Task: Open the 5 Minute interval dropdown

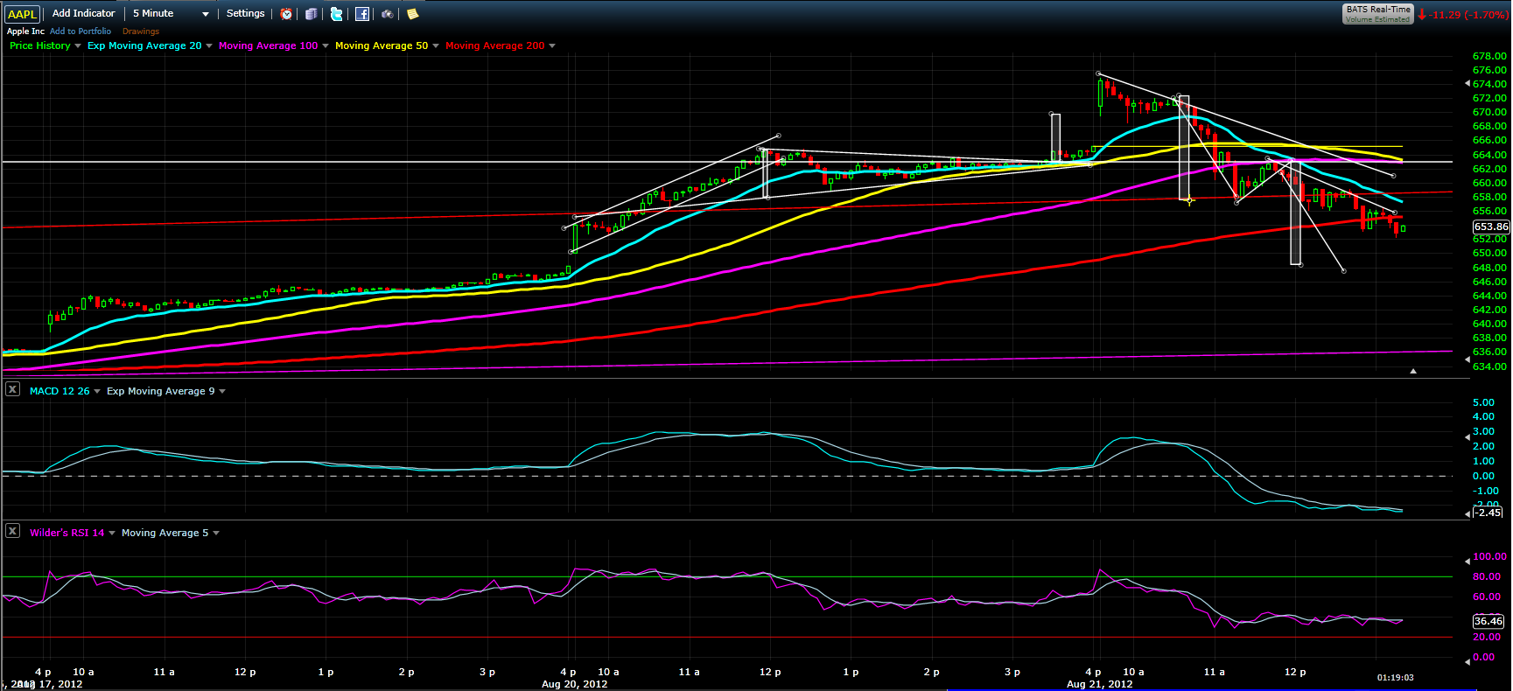Action: 171,13
